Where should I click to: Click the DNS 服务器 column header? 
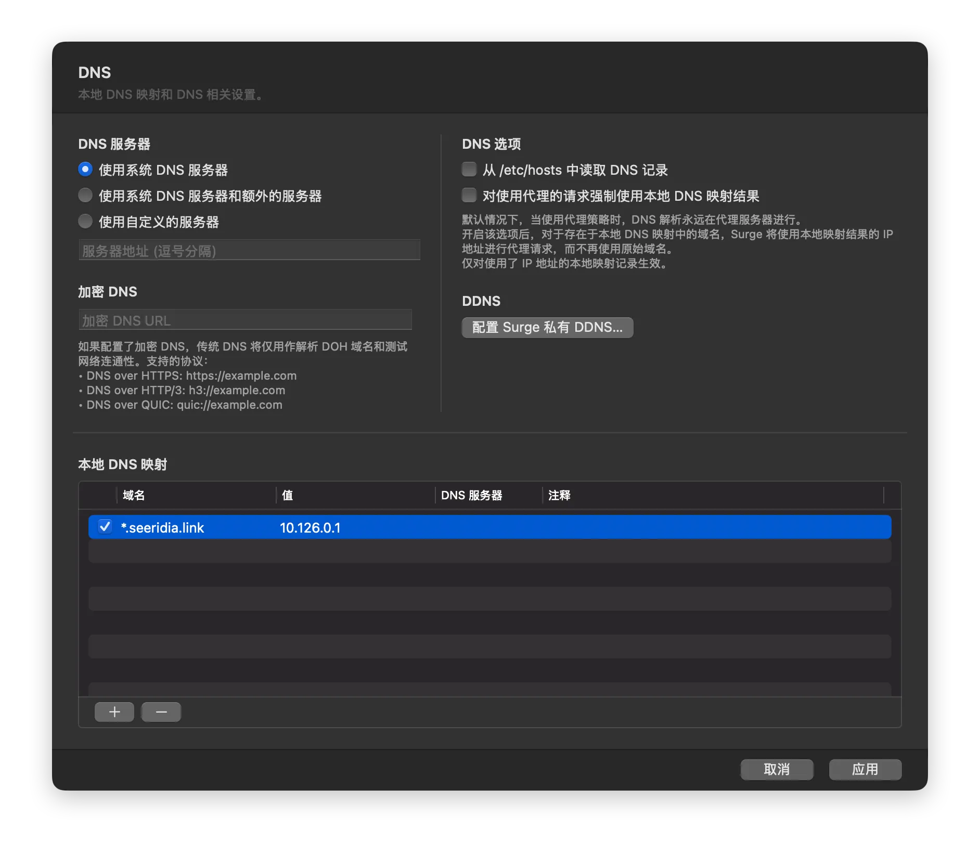(488, 495)
